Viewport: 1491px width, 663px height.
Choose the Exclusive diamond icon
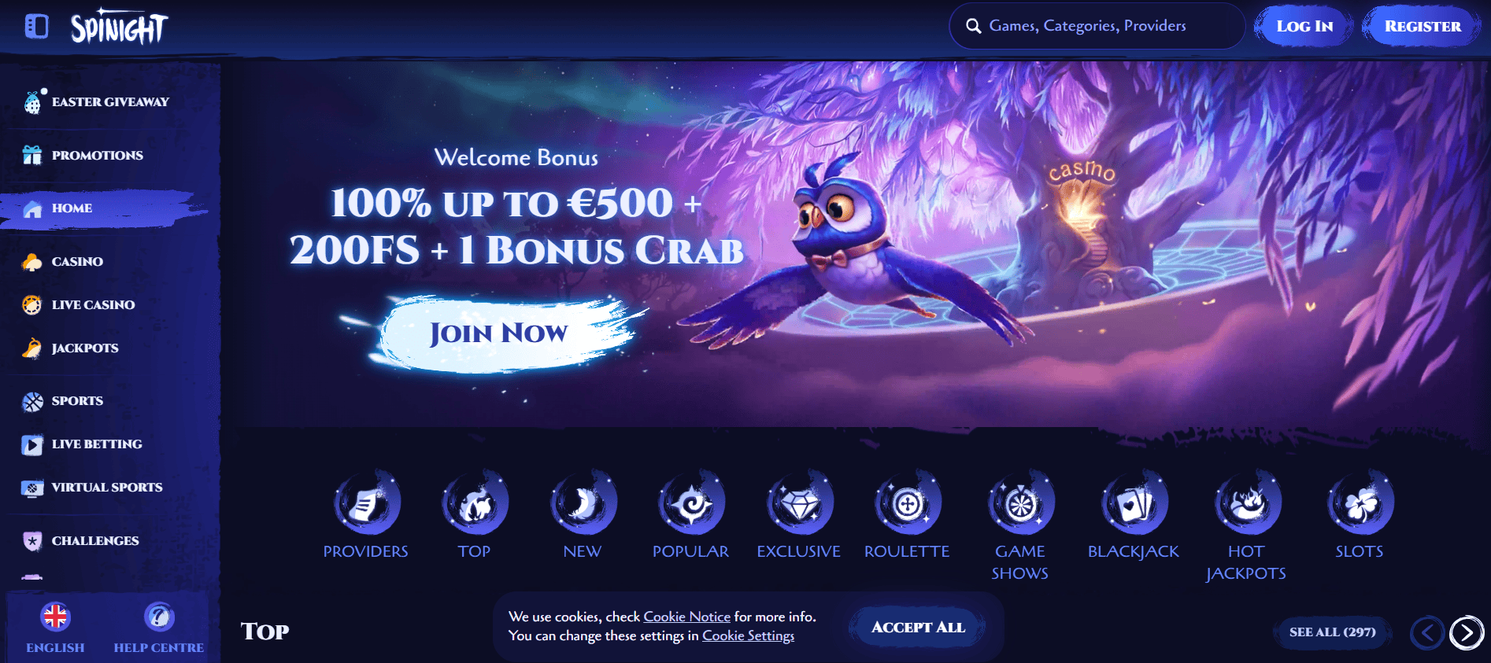(799, 503)
